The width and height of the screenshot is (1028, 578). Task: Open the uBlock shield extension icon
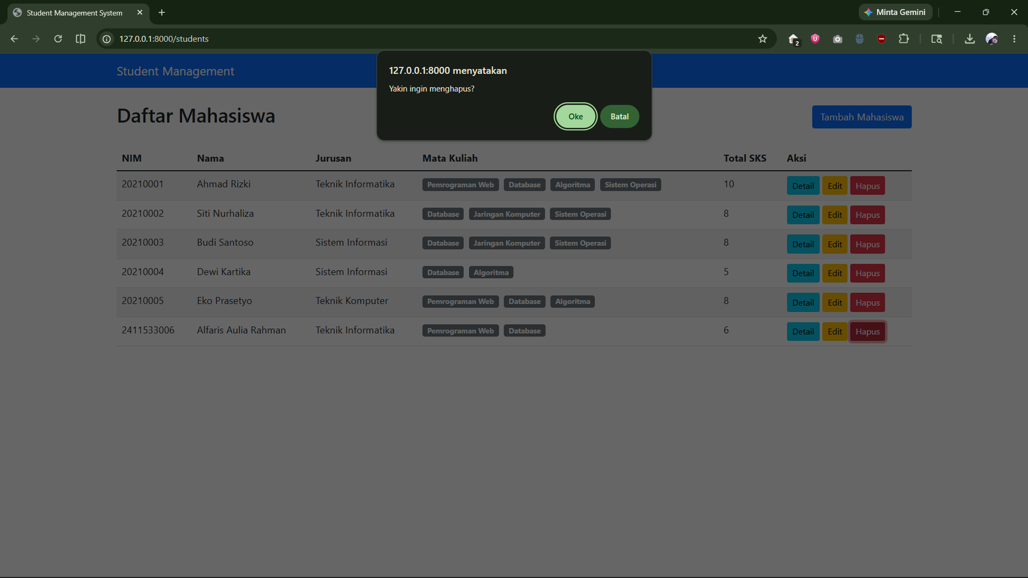[815, 39]
